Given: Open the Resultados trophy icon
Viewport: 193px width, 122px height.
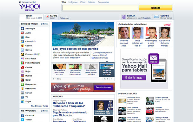Looking at the screenshot, I should pos(22,89).
